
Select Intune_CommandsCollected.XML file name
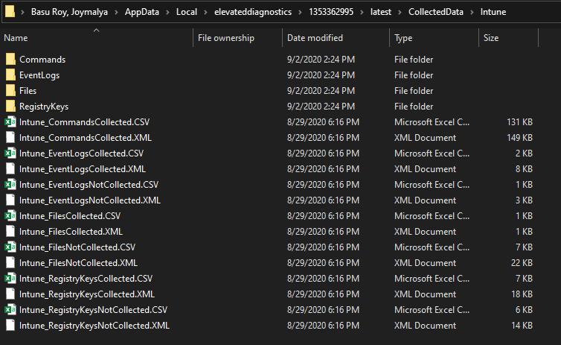coord(86,138)
